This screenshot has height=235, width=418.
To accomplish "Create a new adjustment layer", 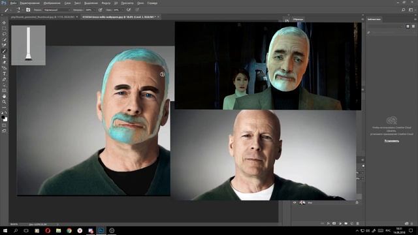I will pos(340,223).
